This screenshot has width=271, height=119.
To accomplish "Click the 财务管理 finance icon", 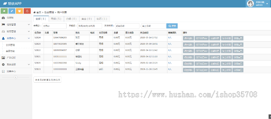I will click(x=3, y=31).
